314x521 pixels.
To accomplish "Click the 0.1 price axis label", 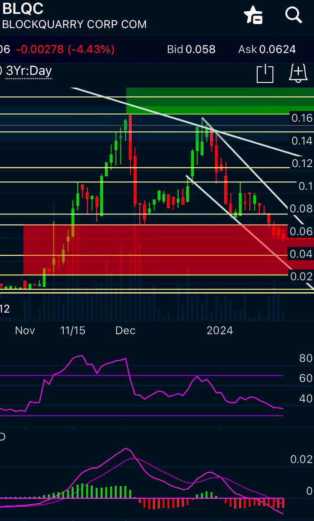I will 305,186.
